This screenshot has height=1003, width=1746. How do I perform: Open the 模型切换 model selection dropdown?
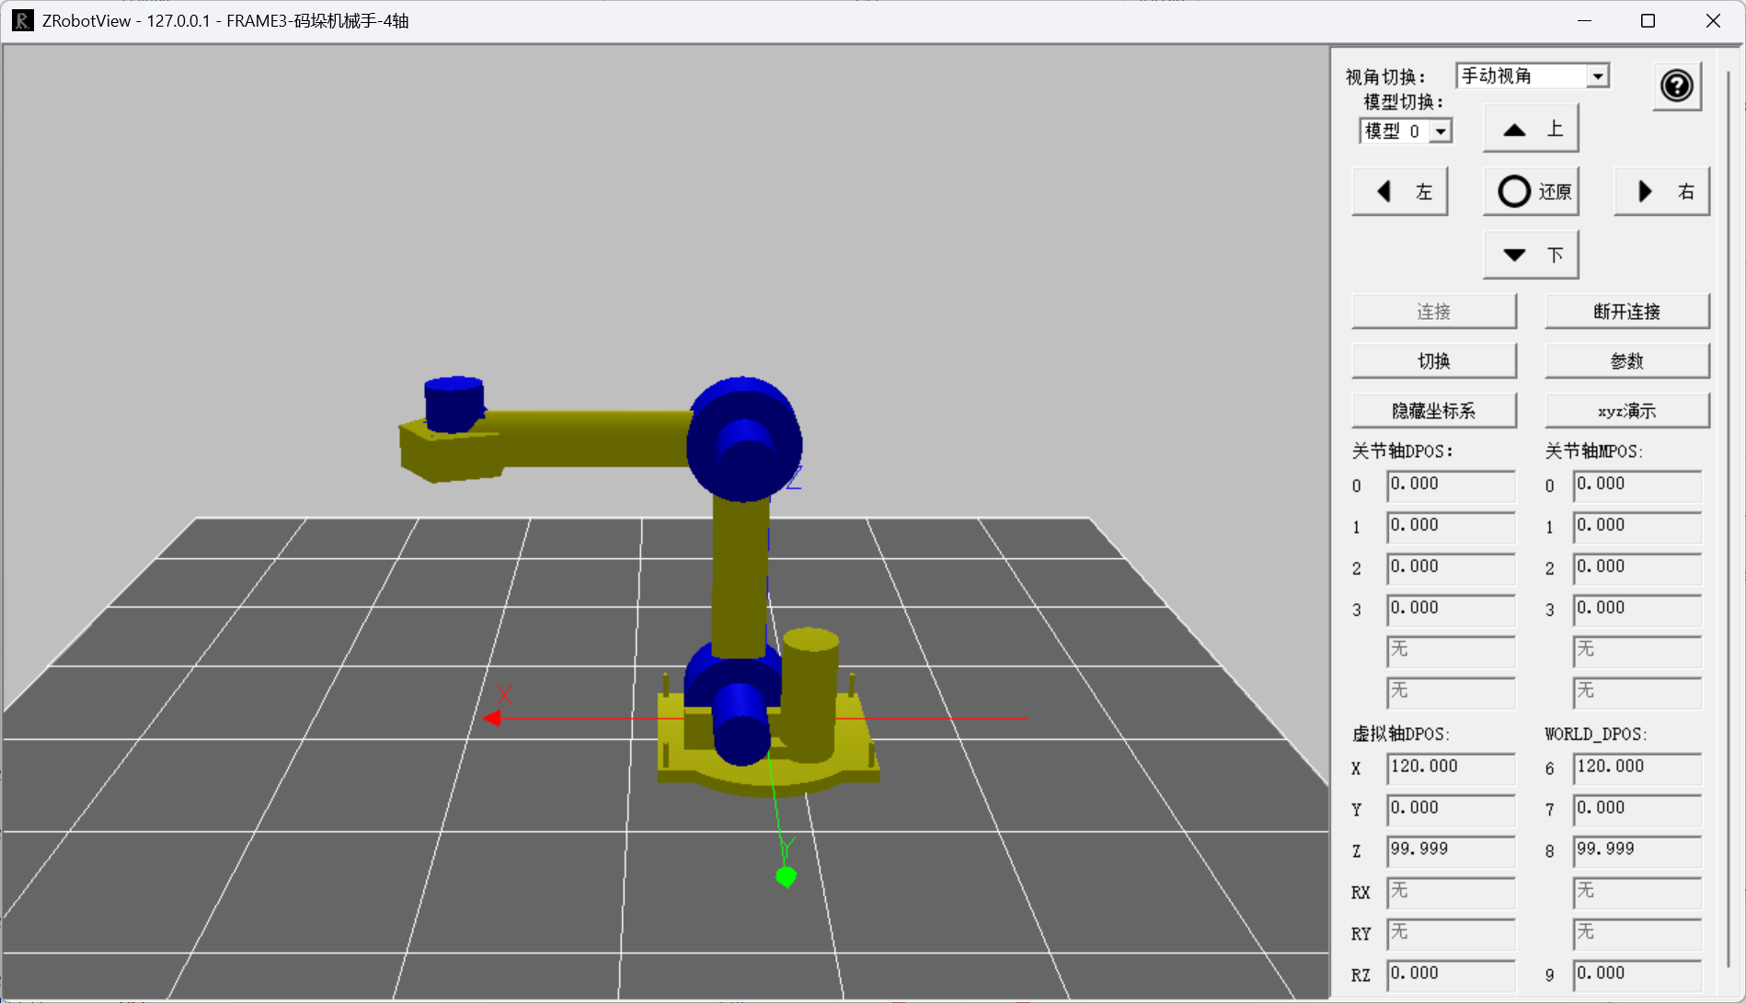[x=1405, y=131]
